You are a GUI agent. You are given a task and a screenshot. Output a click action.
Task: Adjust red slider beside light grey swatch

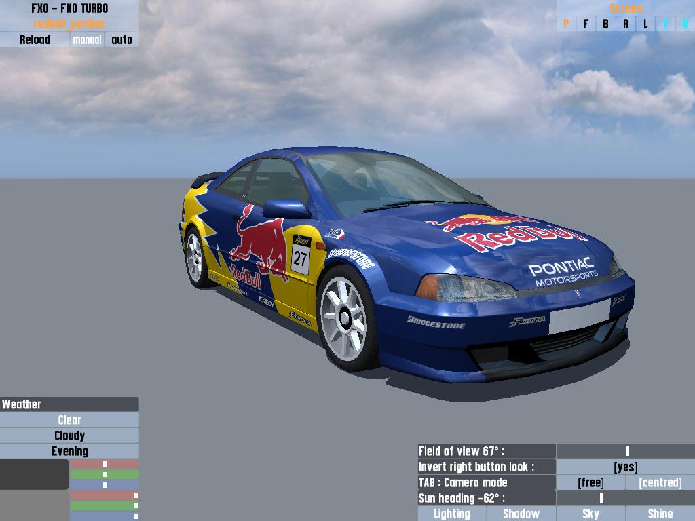(x=105, y=495)
